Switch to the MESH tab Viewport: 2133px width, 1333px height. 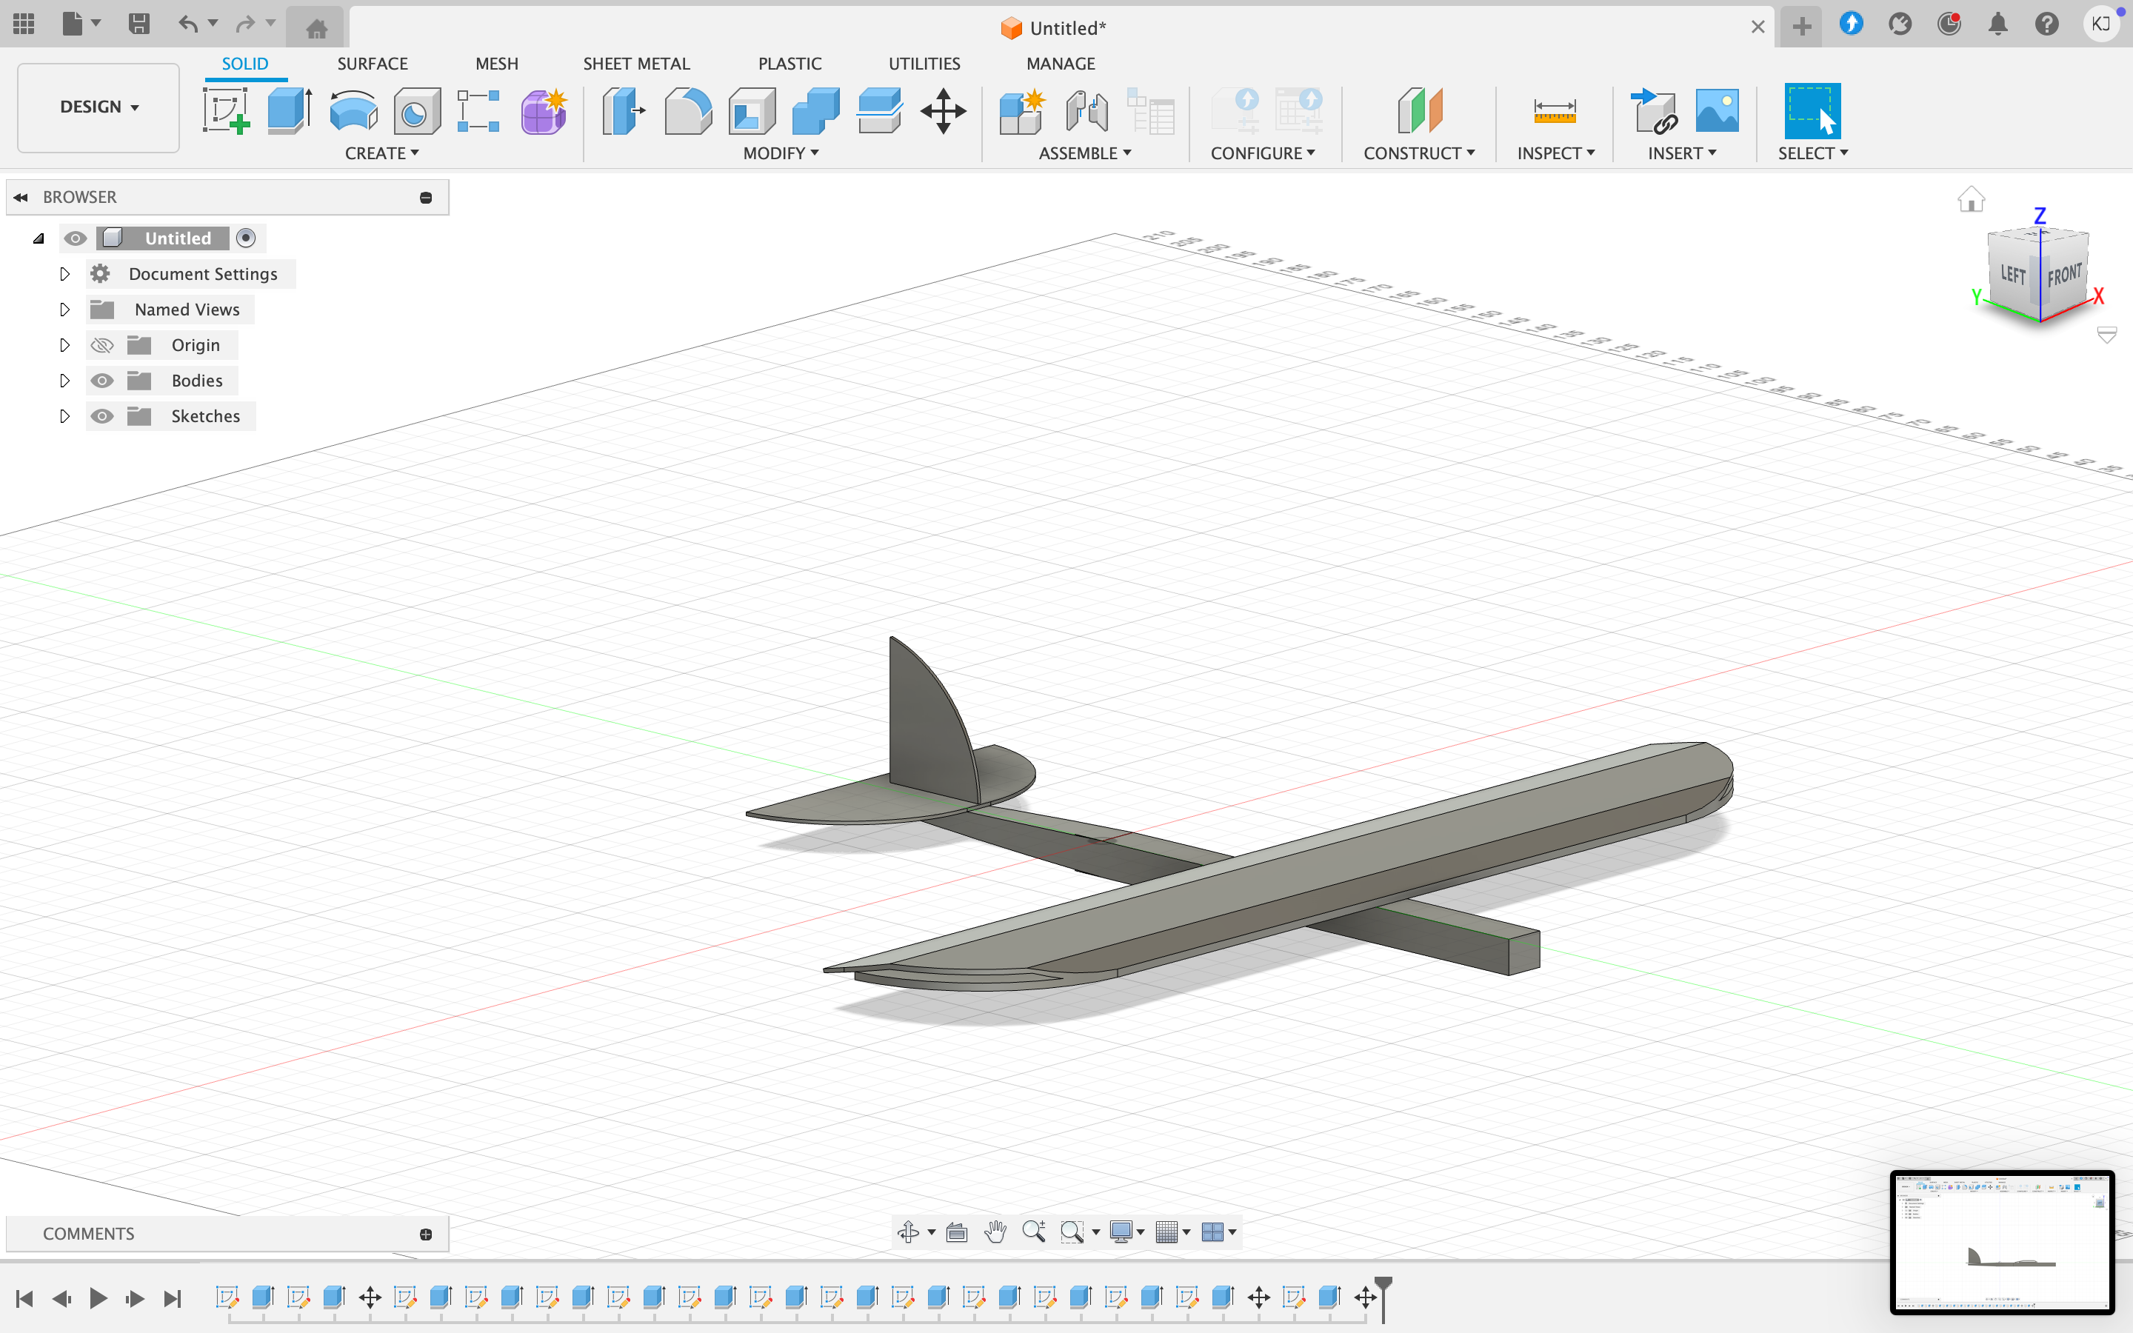click(496, 64)
